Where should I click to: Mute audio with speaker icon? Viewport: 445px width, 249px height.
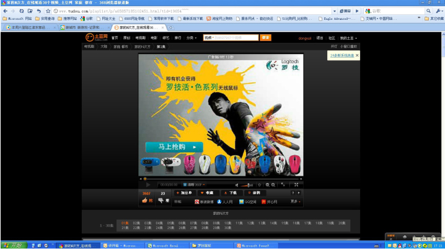[x=237, y=185]
